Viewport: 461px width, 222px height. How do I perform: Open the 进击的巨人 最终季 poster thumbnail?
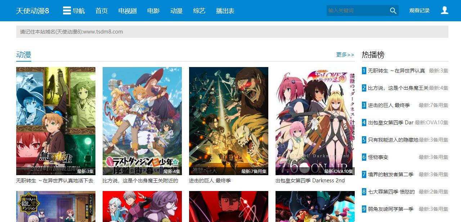229,121
